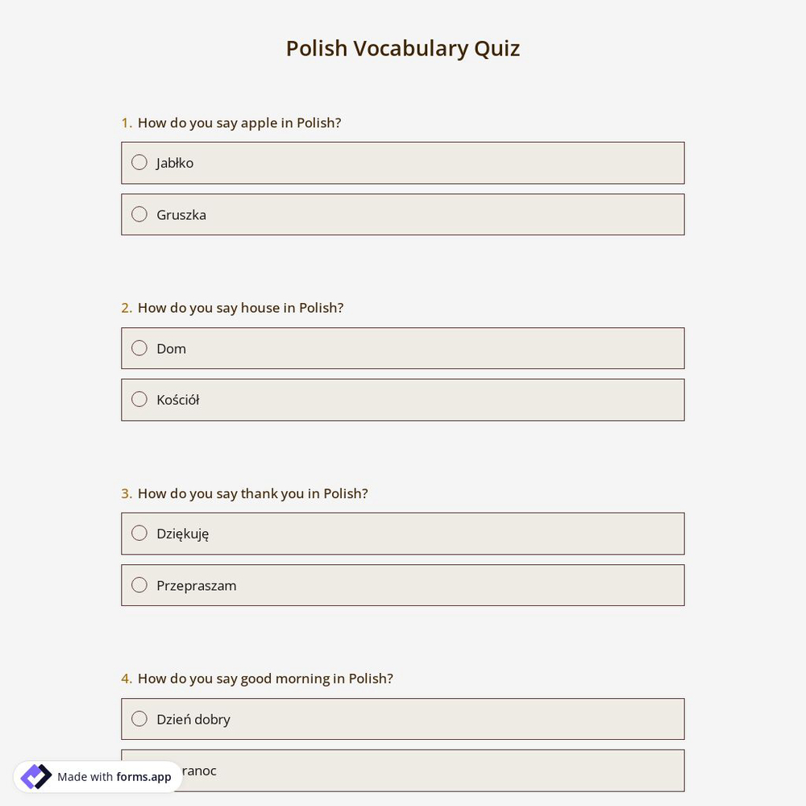Open the forms.app link in the badge
Screen dimensions: 806x806
point(137,777)
